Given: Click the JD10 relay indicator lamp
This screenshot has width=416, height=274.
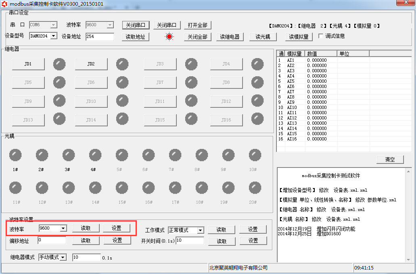Looking at the screenshot, I should (122, 101).
